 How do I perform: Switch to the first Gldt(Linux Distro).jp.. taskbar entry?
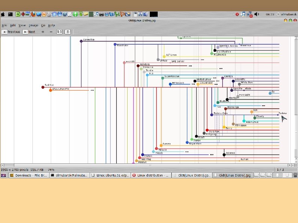pyautogui.click(x=192, y=175)
